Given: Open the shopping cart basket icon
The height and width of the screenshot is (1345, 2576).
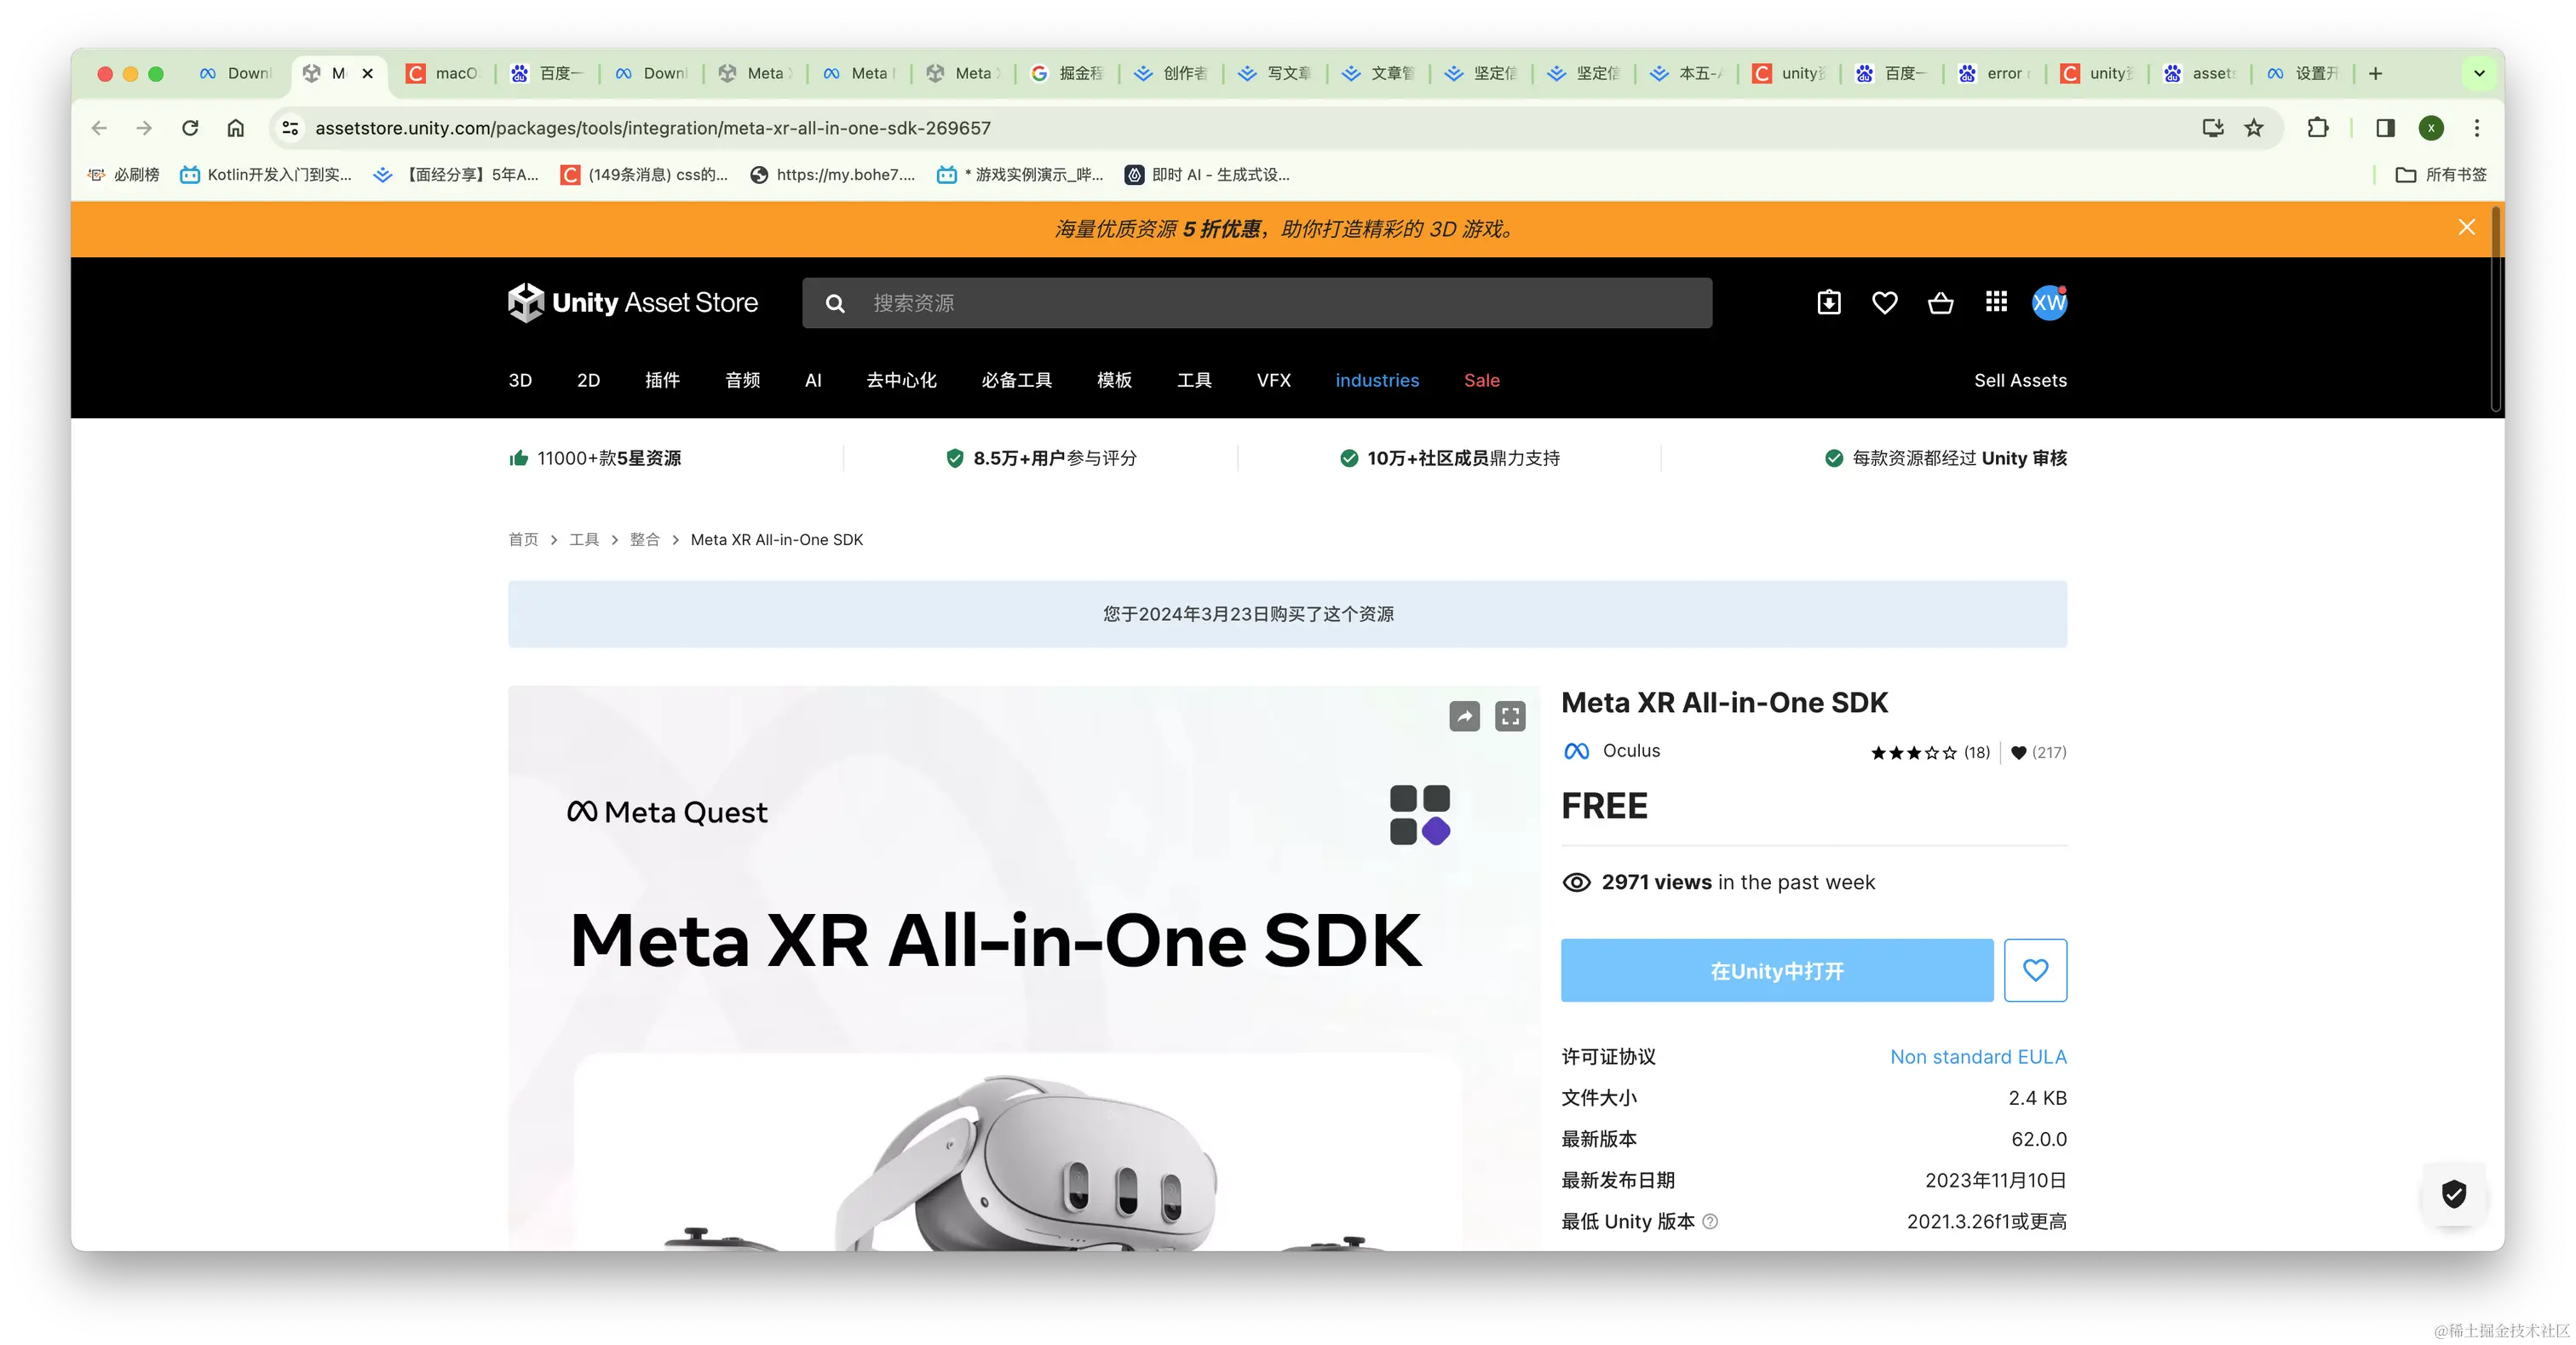Looking at the screenshot, I should tap(1940, 302).
